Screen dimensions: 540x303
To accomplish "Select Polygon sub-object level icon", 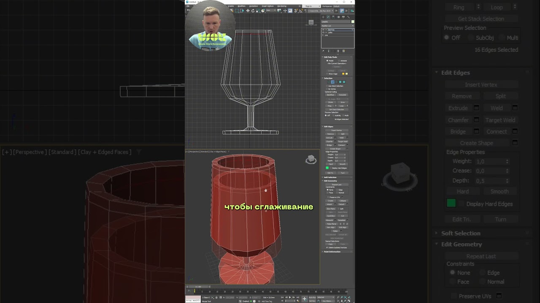I will [340, 82].
